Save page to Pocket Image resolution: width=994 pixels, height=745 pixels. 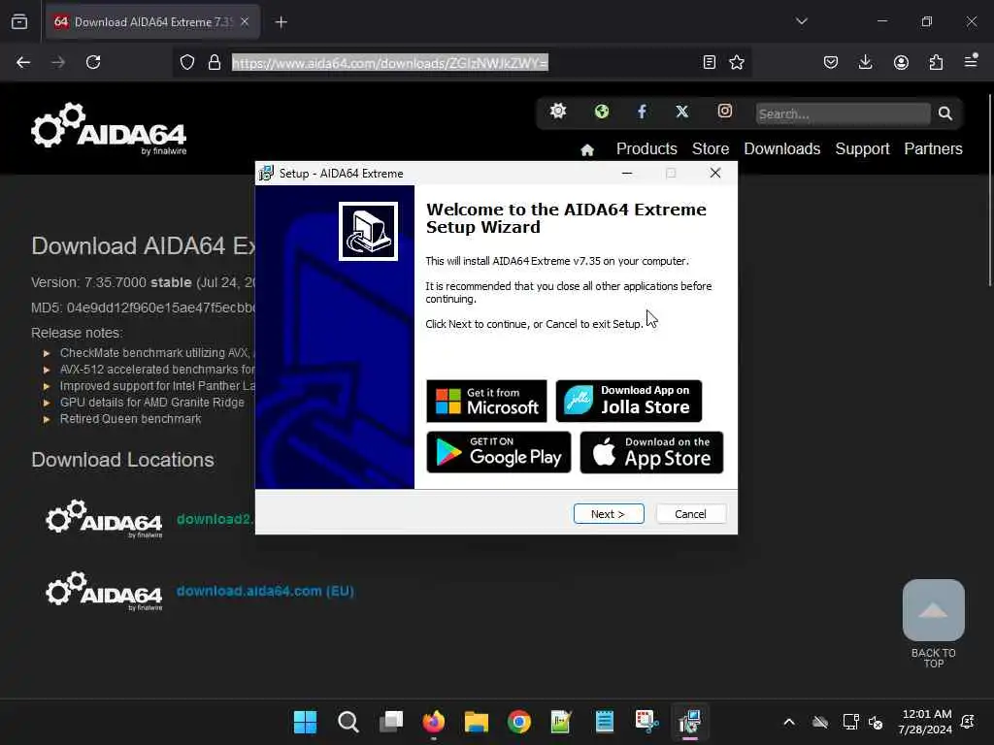click(x=831, y=62)
